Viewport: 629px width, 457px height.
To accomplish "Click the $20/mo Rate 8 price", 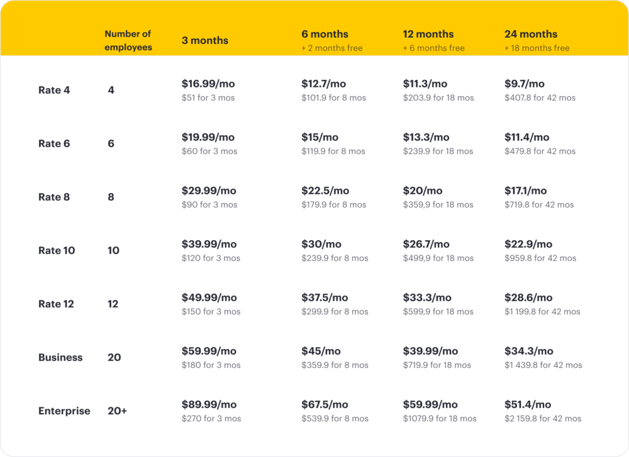I will tap(423, 190).
